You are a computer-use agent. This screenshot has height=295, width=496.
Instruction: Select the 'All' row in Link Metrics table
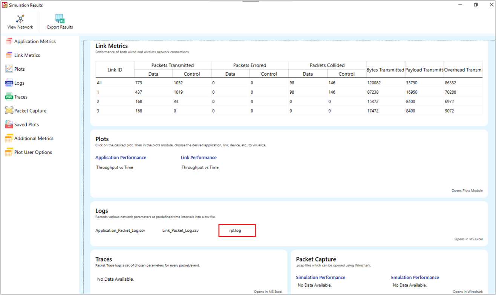coord(100,83)
